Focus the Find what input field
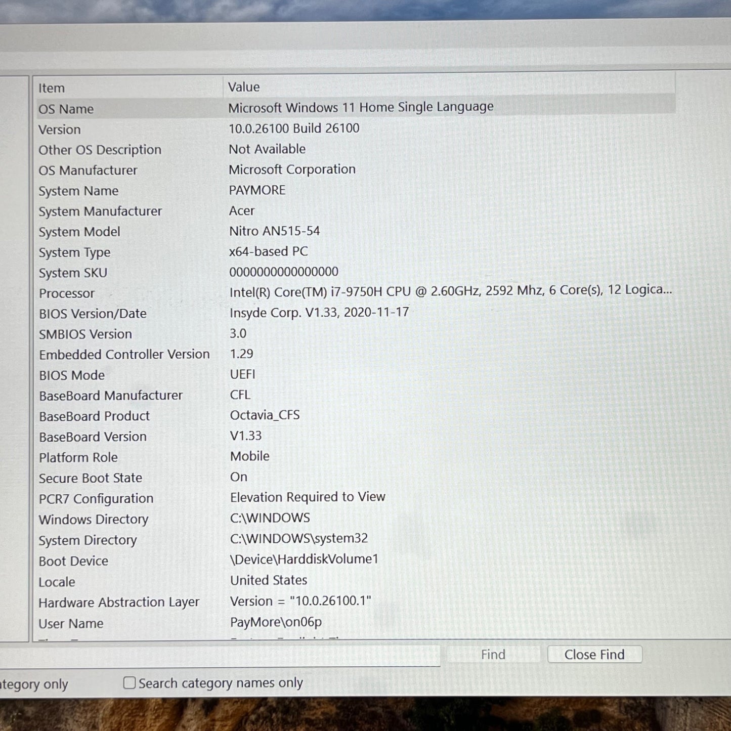The width and height of the screenshot is (731, 731). [220, 656]
